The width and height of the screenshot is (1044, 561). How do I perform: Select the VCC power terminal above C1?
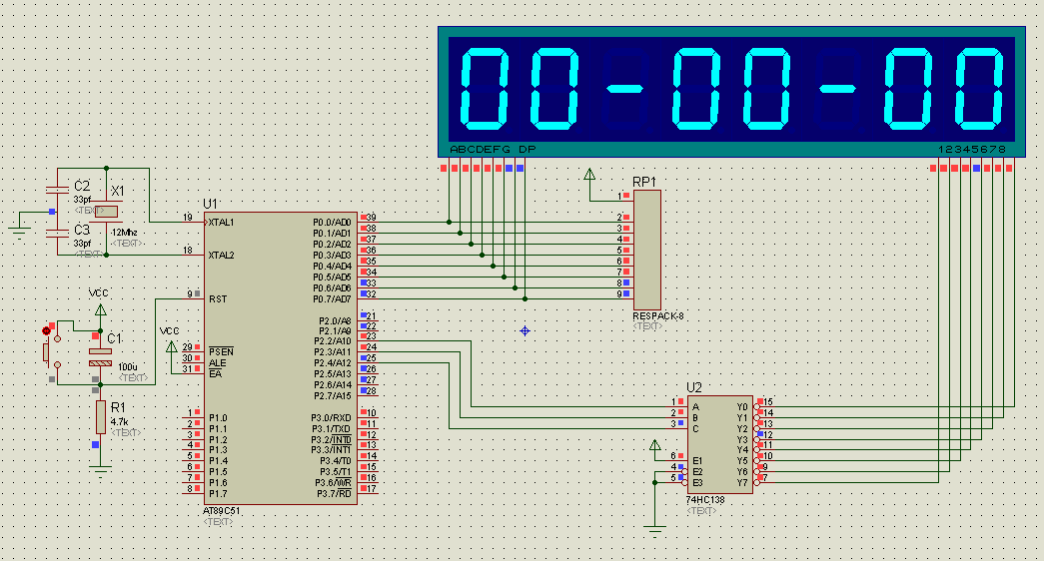click(101, 310)
